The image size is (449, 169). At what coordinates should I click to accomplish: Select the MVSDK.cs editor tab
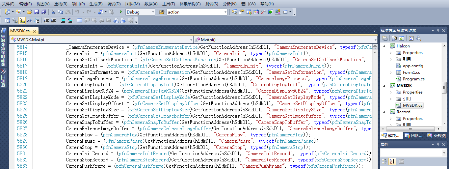(20, 31)
